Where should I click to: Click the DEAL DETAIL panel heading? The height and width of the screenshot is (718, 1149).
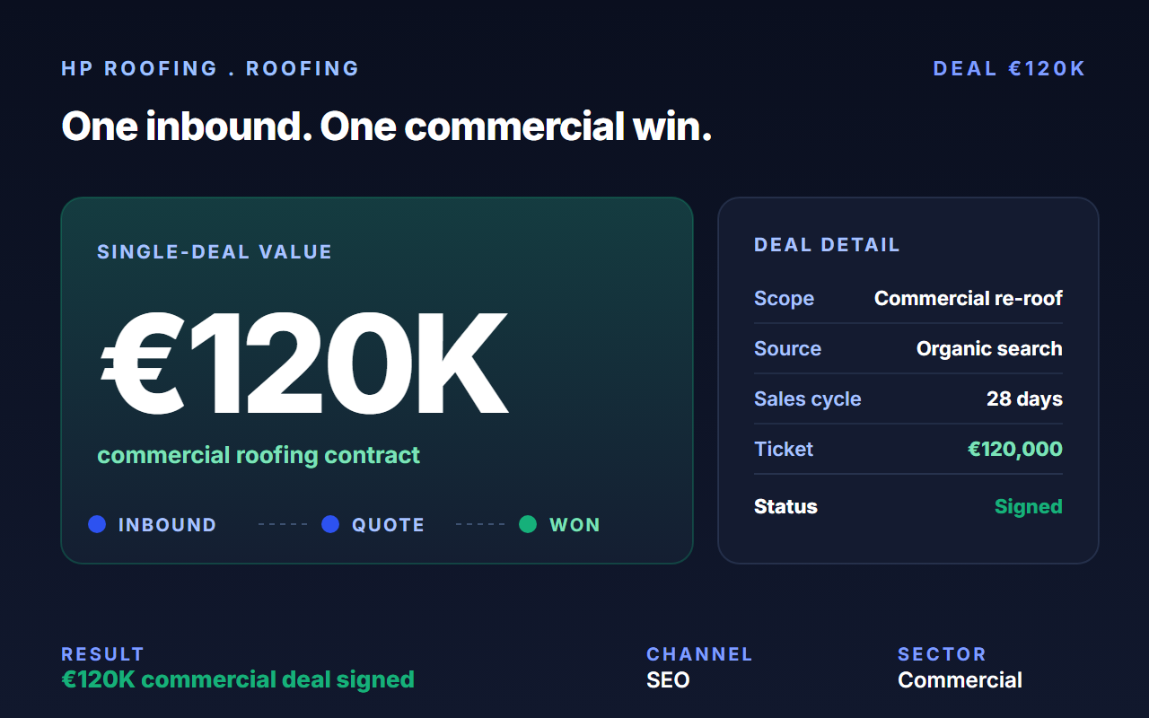pos(827,245)
